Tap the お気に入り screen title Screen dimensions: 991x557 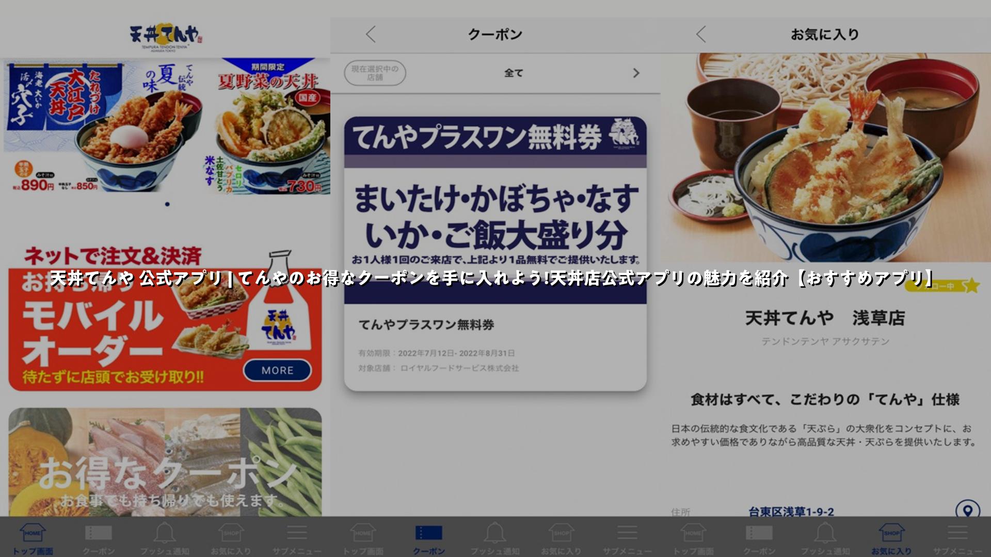[825, 34]
